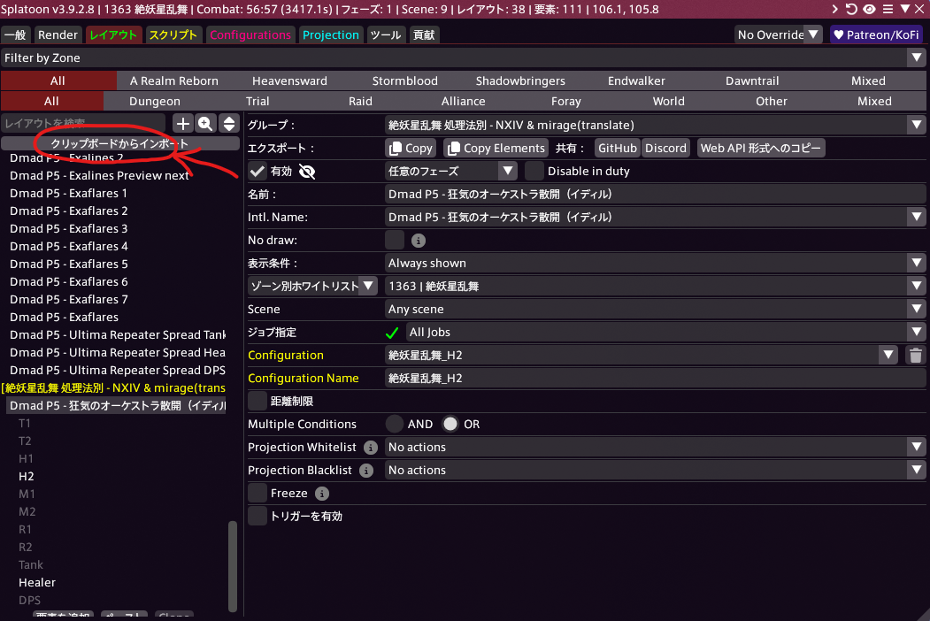Open the Configuration 絶妖星乱舞_H2 dropdown

642,356
